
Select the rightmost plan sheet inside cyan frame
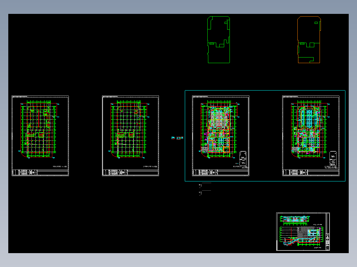pyautogui.click(x=311, y=136)
